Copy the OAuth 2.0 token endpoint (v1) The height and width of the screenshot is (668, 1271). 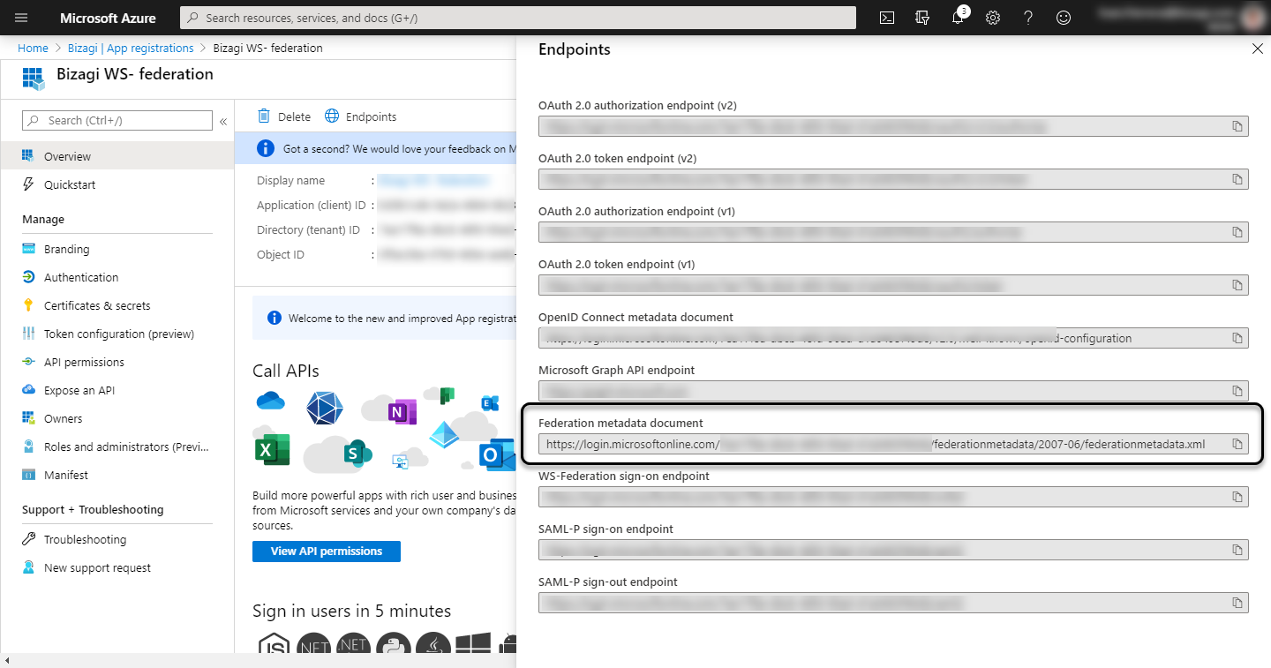coord(1237,285)
